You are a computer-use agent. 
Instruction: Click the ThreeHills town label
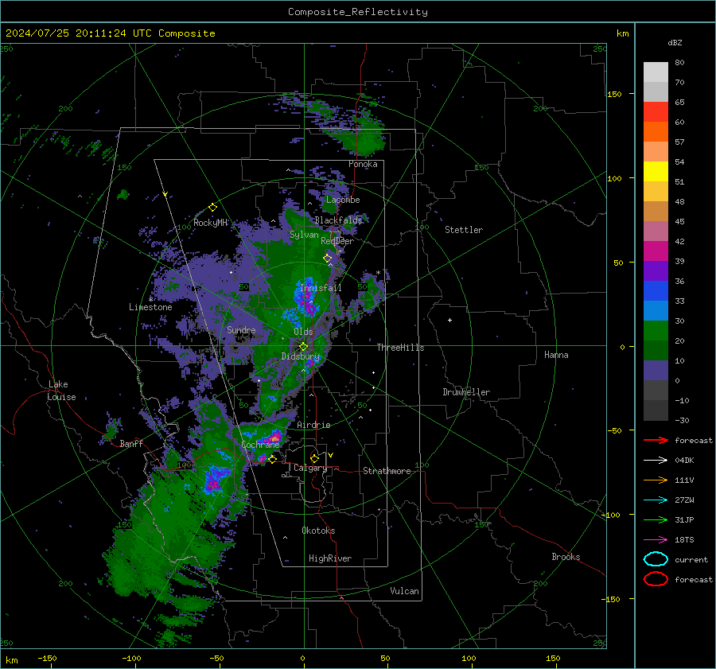(400, 348)
